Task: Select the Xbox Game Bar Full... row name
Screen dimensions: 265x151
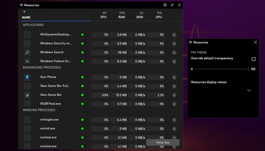Action: (55, 86)
